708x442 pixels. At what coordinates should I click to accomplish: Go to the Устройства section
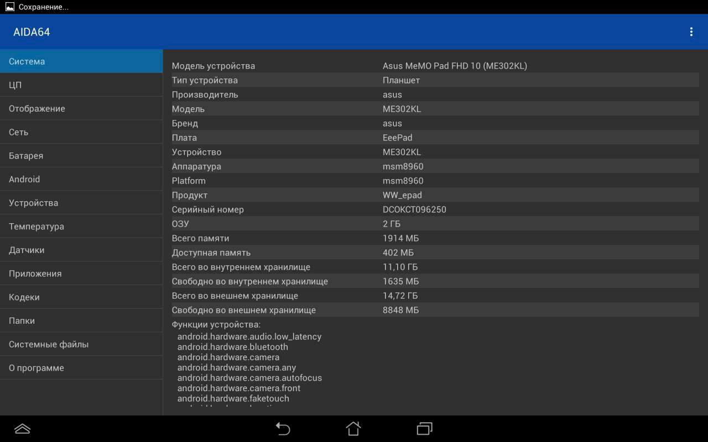(x=81, y=203)
